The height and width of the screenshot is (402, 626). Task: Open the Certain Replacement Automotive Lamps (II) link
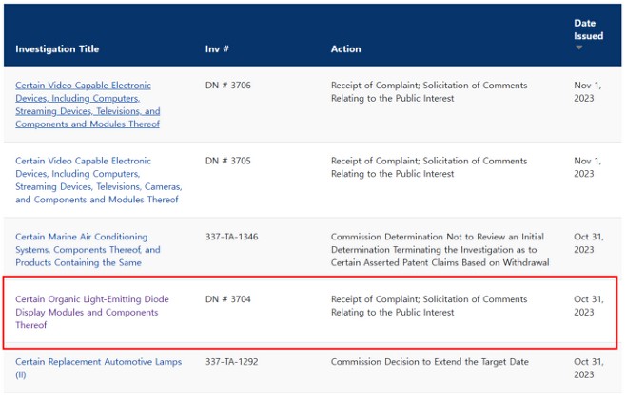[x=99, y=368]
